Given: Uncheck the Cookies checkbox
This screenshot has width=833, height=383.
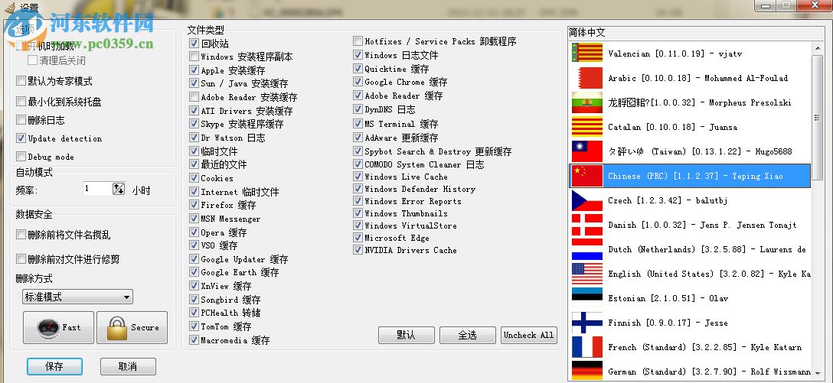Looking at the screenshot, I should tap(194, 178).
